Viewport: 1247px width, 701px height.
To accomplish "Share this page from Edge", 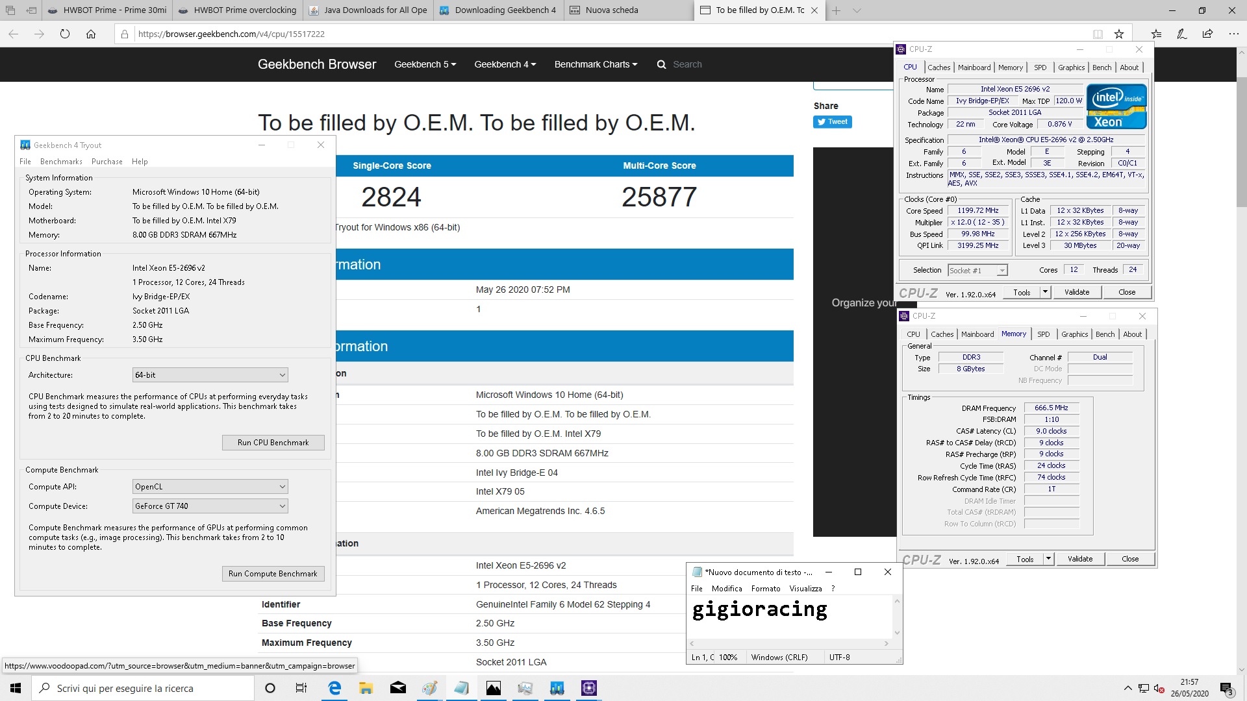I will click(x=1207, y=34).
